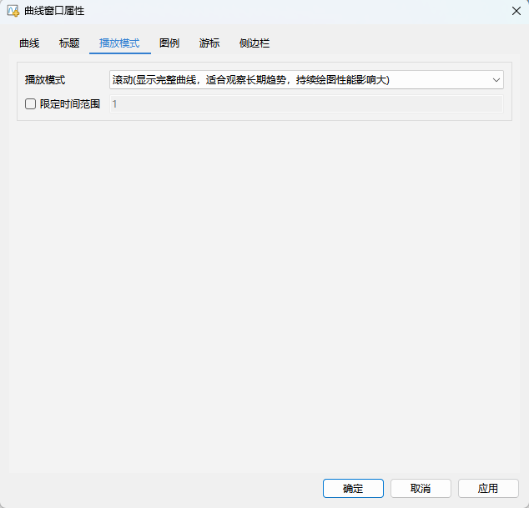Go to the 图例 tab

pyautogui.click(x=169, y=43)
